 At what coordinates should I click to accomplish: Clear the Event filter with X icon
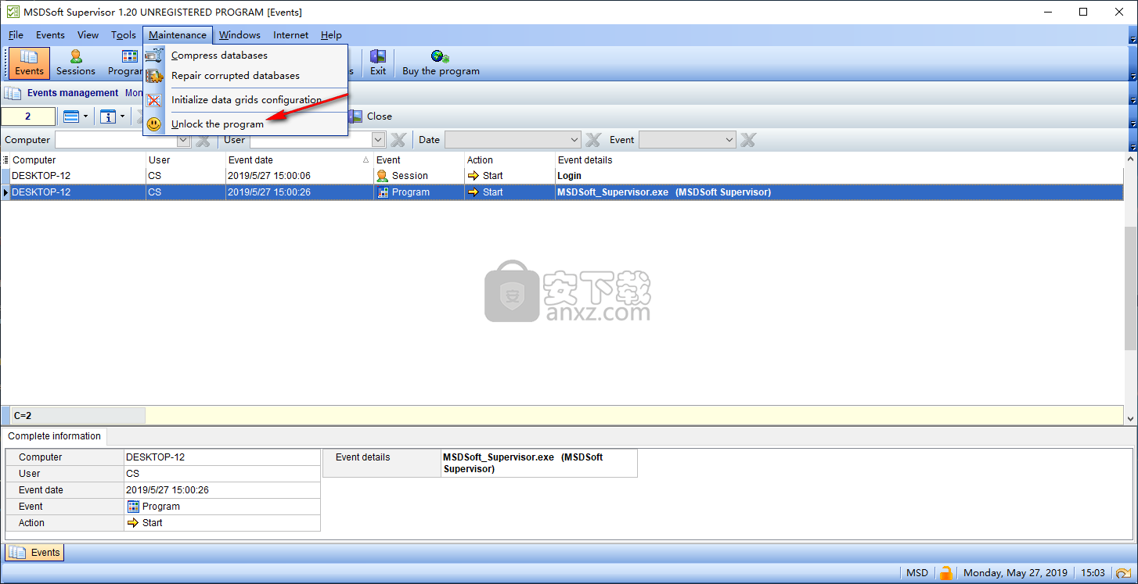pos(748,140)
